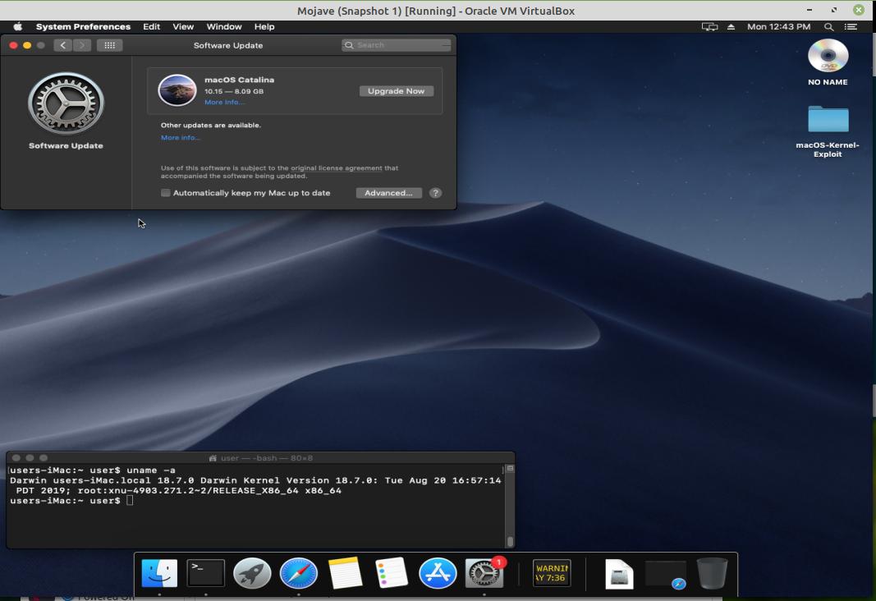Viewport: 876px width, 601px height.
Task: Click the help question mark button
Action: 436,193
